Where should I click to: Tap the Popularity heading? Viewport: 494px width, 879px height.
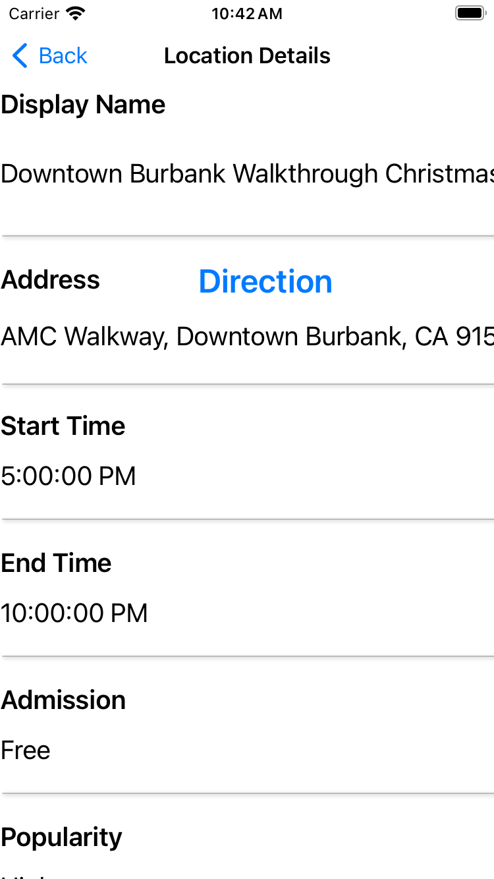pyautogui.click(x=62, y=837)
